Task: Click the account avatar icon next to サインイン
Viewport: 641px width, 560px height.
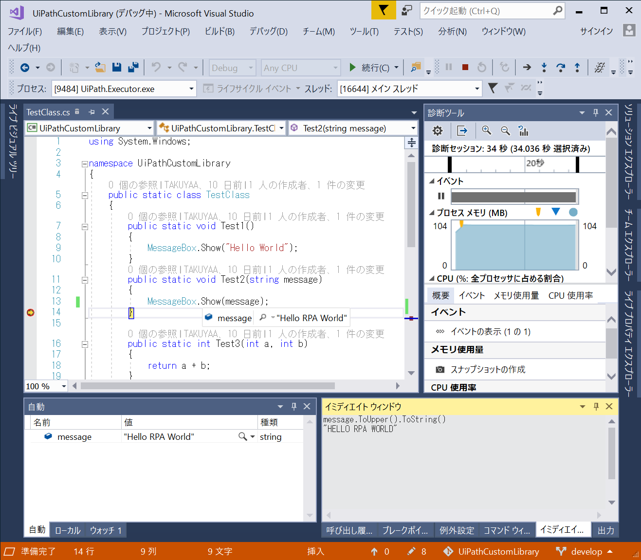Action: 629,30
